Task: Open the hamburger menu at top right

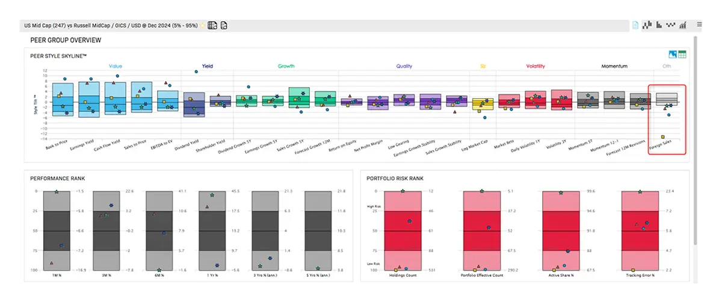Action: click(700, 25)
